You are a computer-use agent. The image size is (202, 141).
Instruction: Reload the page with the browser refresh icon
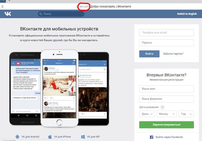pos(2,7)
